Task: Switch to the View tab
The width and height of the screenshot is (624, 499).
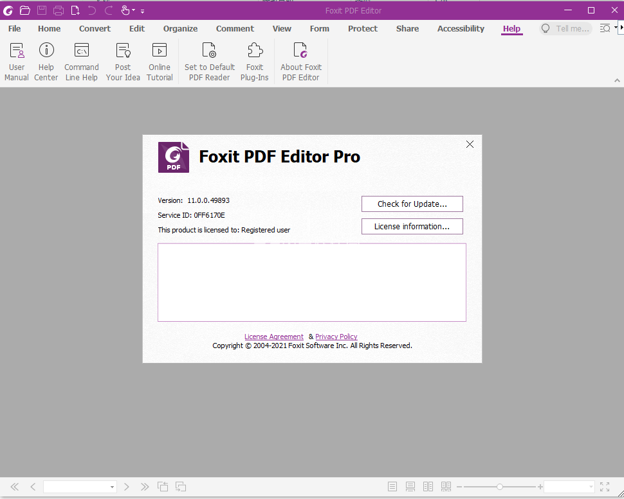Action: pyautogui.click(x=282, y=29)
